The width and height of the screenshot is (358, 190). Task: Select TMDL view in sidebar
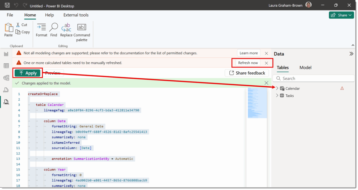6,102
